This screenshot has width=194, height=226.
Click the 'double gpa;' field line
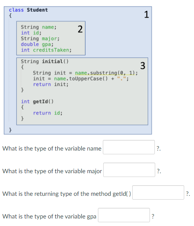click(x=37, y=44)
